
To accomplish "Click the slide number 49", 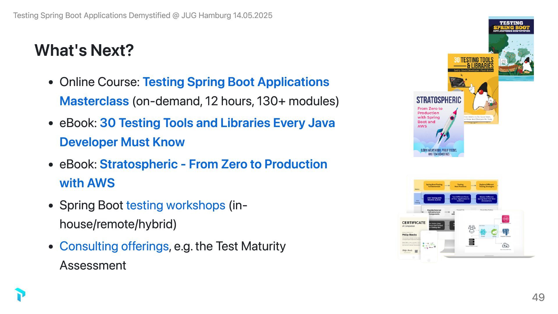I will click(x=538, y=297).
